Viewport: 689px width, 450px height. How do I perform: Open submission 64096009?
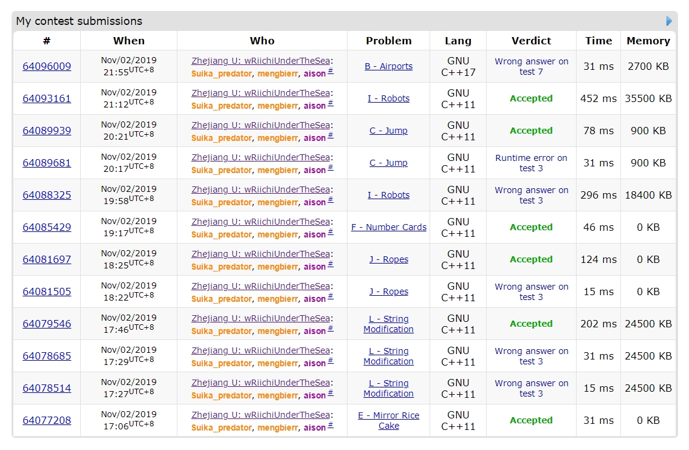tap(47, 66)
